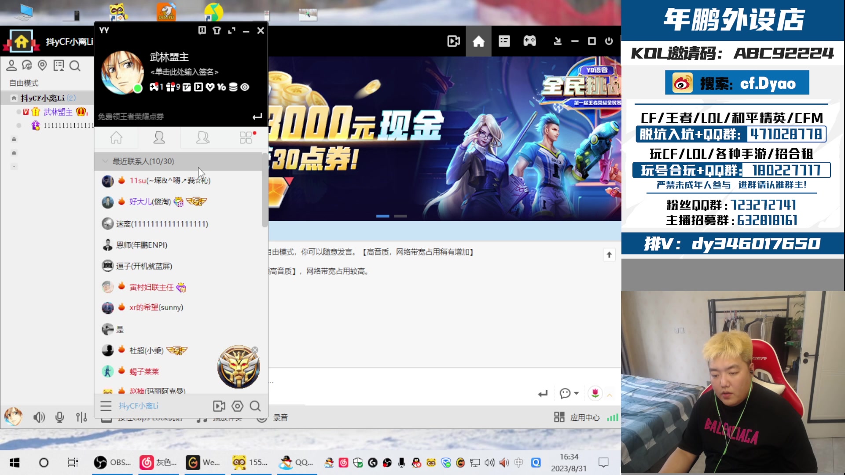
Task: Open contact 11su in recent list
Action: coord(178,181)
